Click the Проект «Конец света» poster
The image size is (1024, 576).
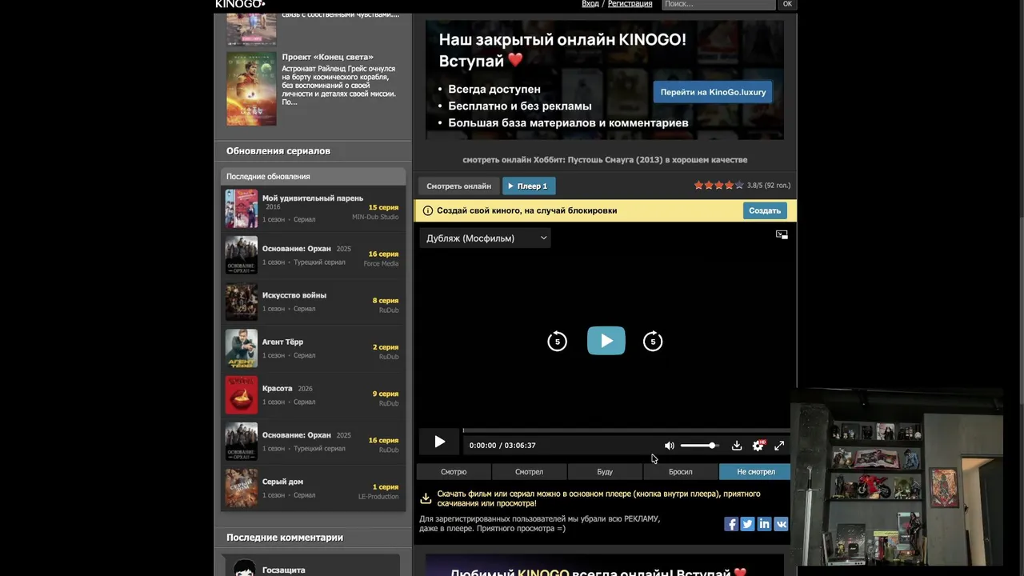[251, 89]
